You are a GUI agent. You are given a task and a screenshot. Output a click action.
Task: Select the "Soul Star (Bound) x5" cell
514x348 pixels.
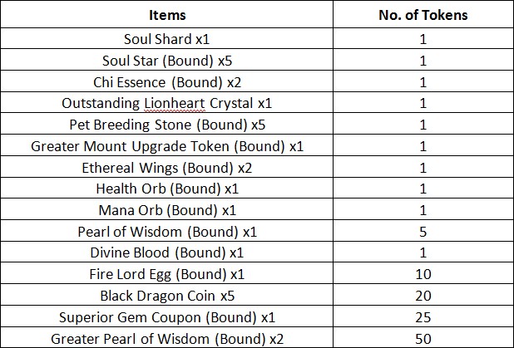tap(167, 60)
